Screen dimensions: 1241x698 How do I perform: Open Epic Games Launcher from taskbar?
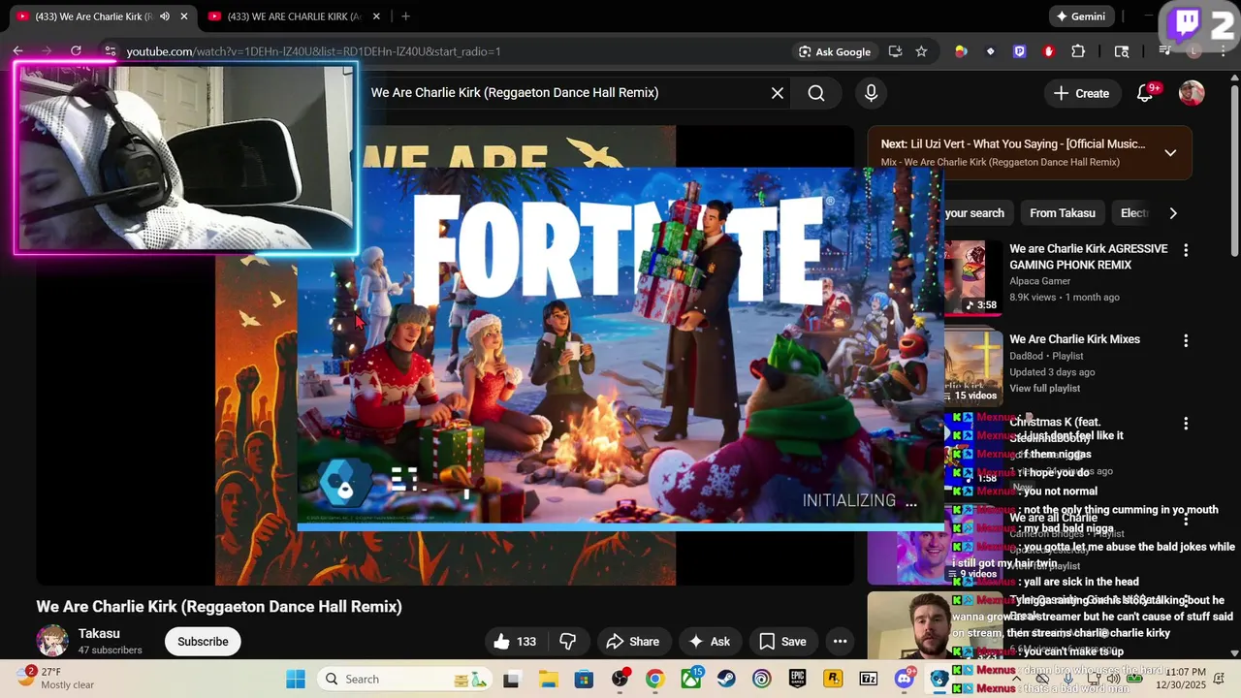[797, 679]
